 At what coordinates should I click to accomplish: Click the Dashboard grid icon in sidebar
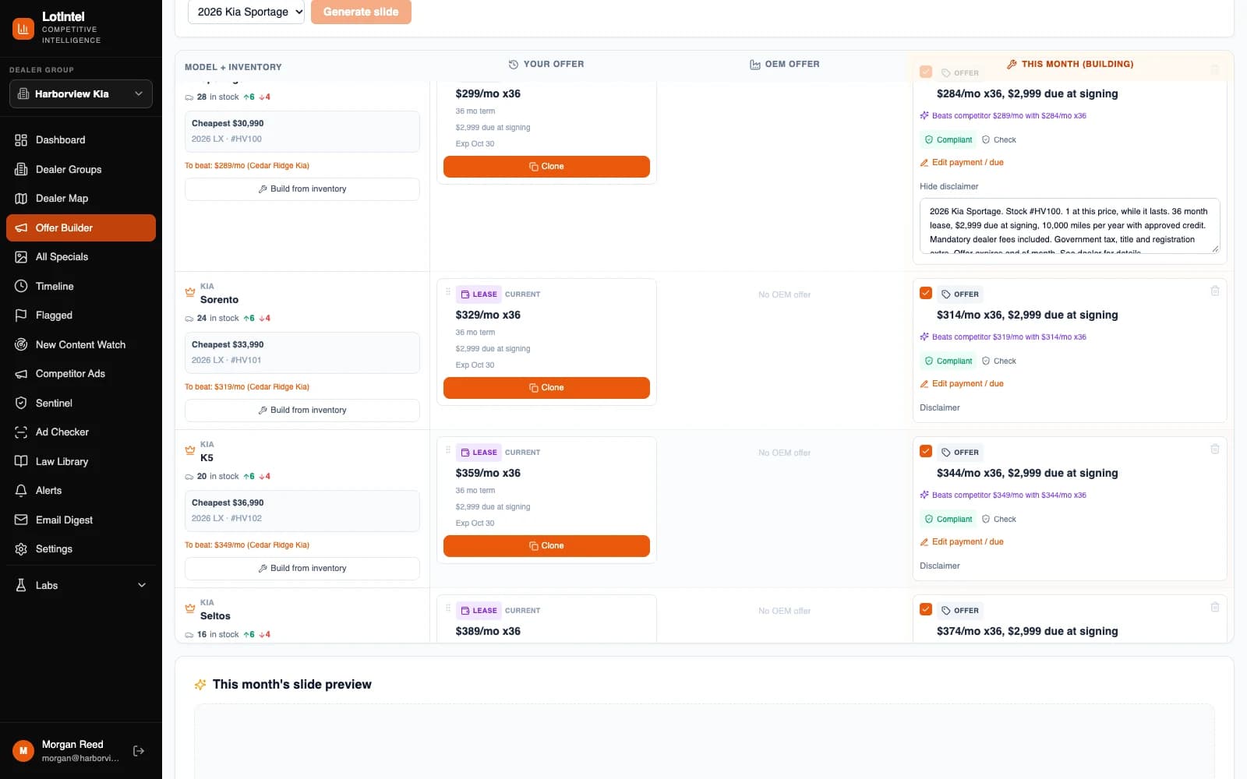coord(21,140)
